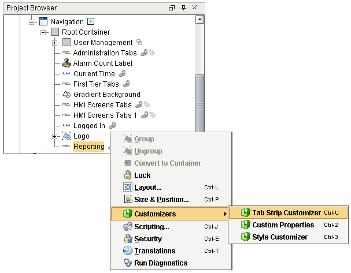Viewport: 351px width, 273px height.
Task: Expand the User Management node
Action: (54, 43)
